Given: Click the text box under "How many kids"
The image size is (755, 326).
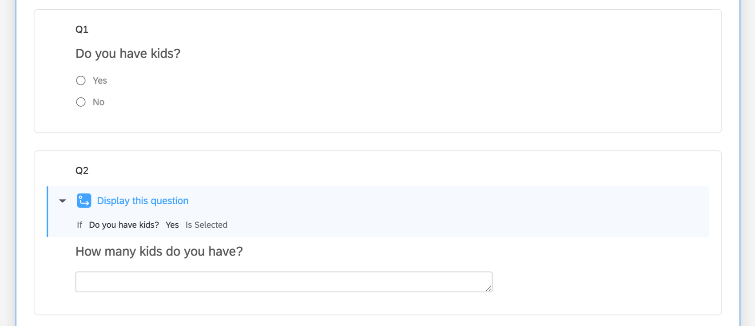Looking at the screenshot, I should tap(283, 282).
